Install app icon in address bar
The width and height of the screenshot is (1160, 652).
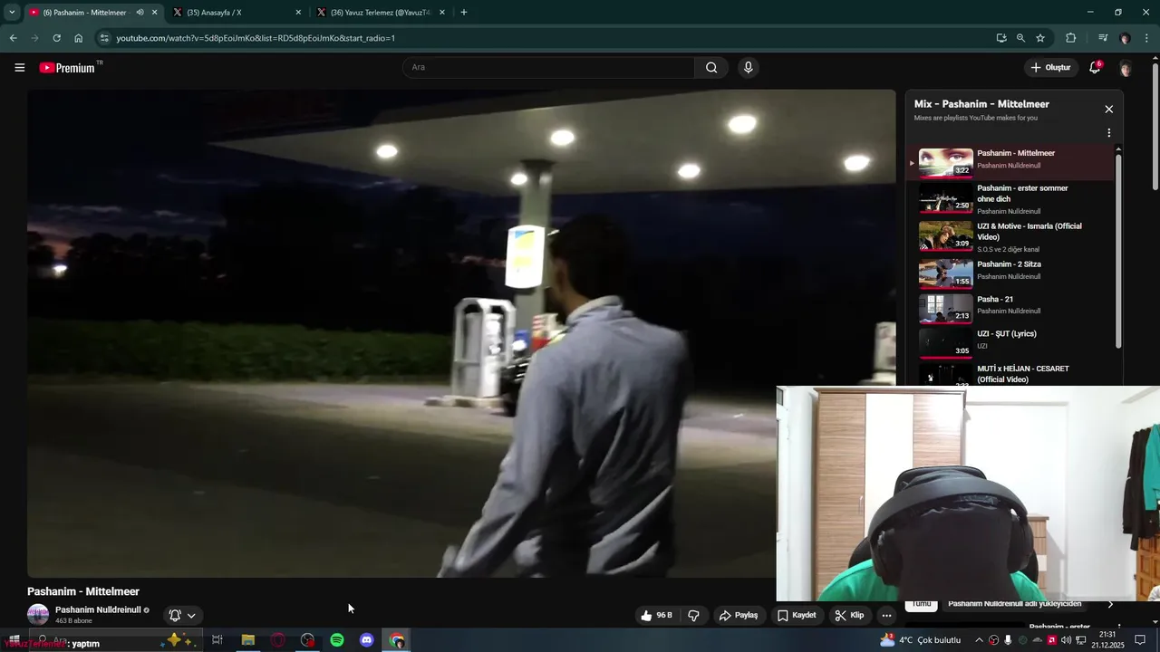click(1001, 38)
